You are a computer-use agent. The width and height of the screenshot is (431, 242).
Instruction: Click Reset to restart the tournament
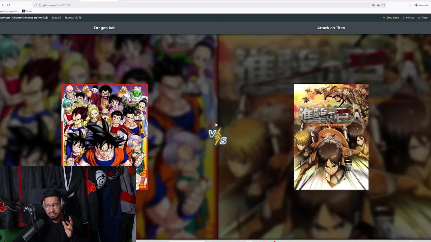point(423,17)
